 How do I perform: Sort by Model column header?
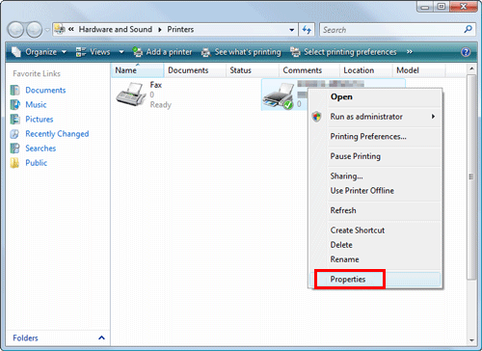pyautogui.click(x=418, y=70)
